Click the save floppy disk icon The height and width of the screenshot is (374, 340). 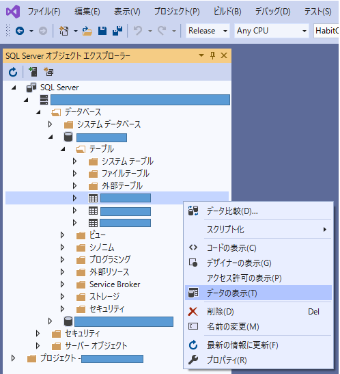(102, 31)
